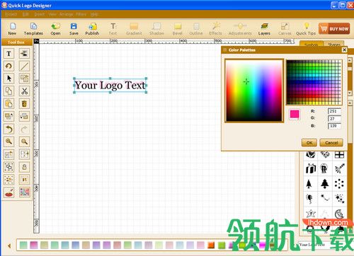This screenshot has width=354, height=256.
Task: Click the pink current color preview
Action: (295, 114)
